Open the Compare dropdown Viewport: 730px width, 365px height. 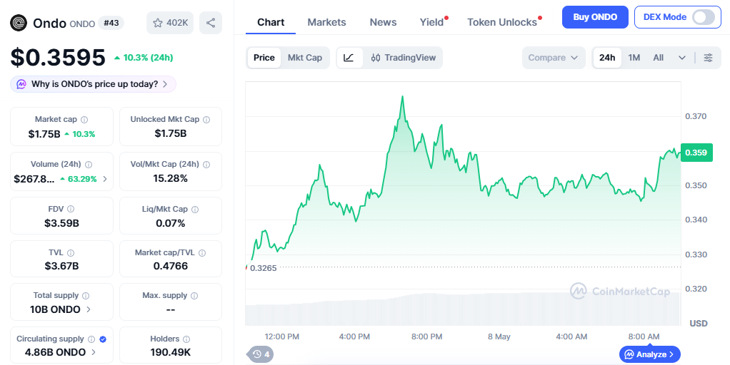pos(554,58)
